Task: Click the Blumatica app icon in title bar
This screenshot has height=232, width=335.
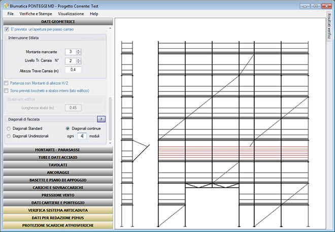Action: 5,5
